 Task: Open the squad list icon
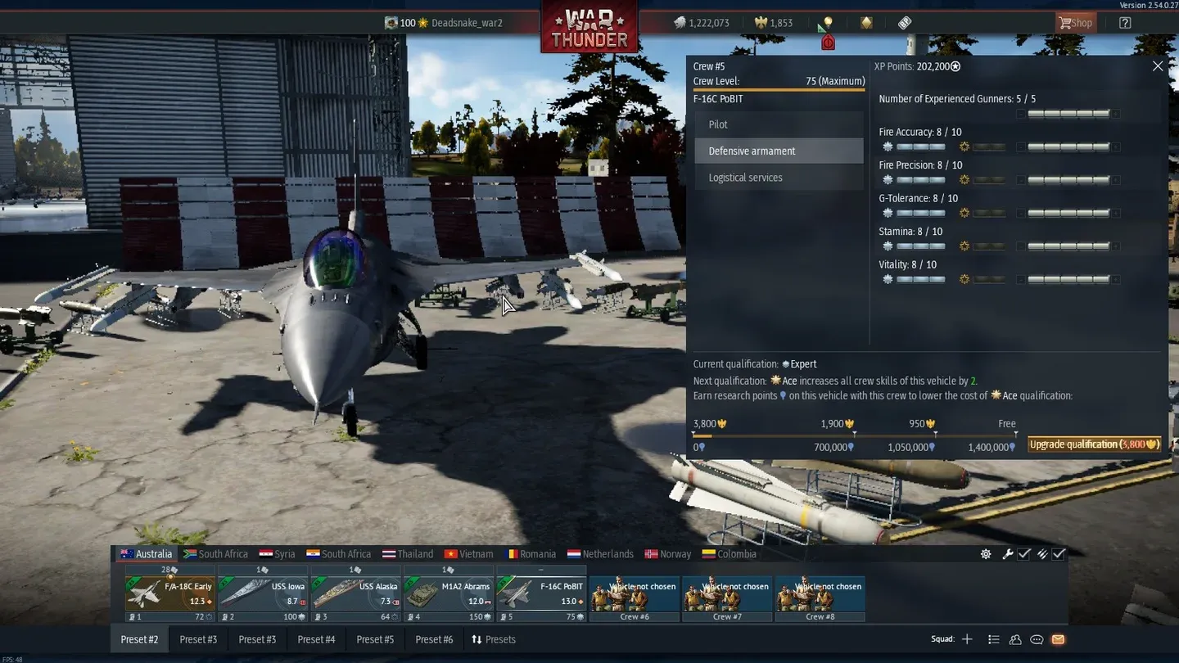tap(994, 639)
